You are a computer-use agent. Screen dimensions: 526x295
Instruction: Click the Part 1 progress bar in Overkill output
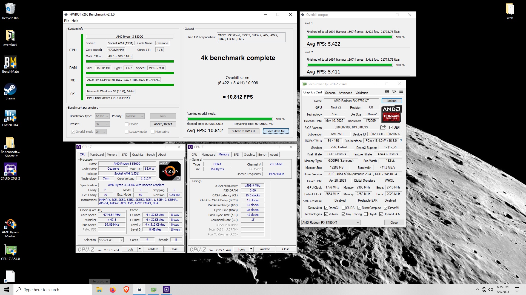(350, 37)
